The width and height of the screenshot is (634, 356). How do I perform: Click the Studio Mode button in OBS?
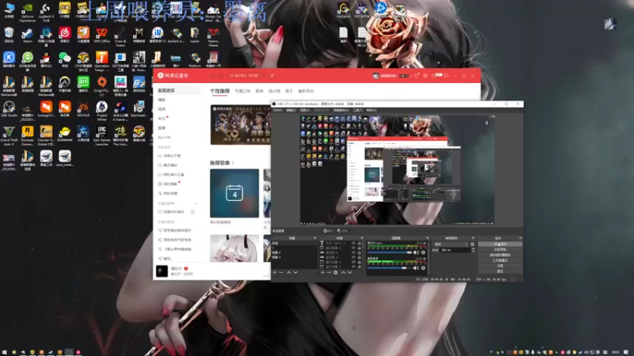pyautogui.click(x=500, y=260)
